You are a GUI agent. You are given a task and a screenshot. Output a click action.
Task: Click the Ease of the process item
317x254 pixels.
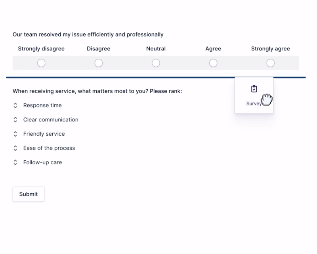click(49, 148)
